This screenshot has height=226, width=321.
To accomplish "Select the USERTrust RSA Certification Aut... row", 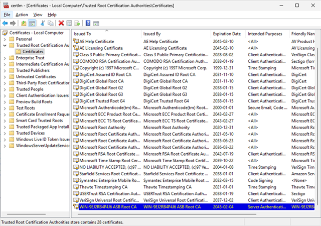I will [x=194, y=193].
